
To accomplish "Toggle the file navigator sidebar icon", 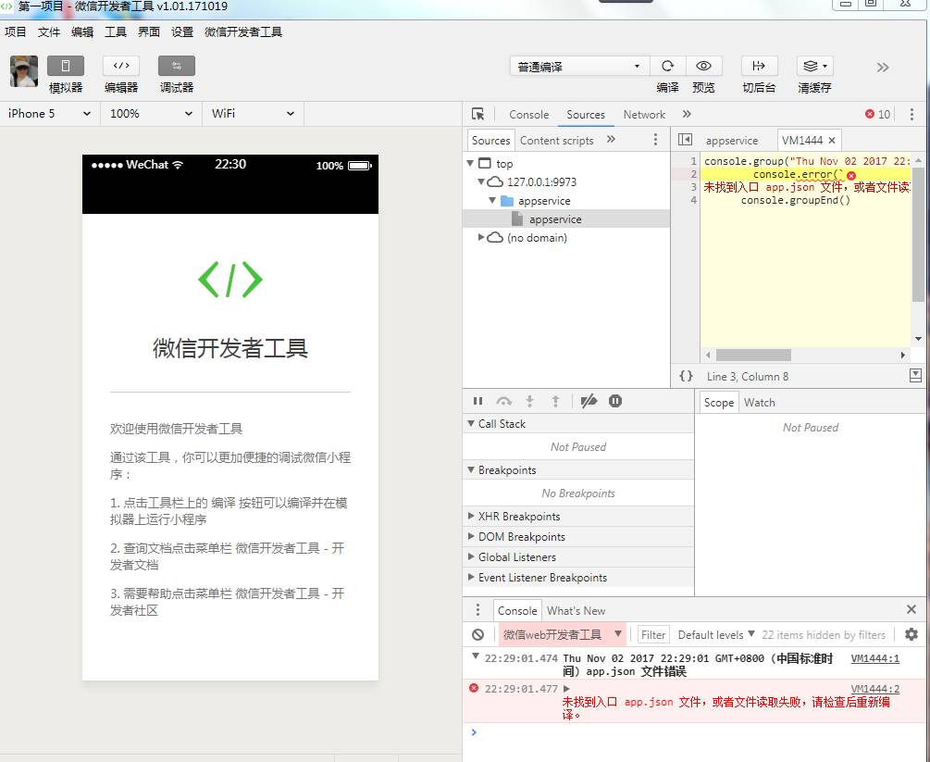I will coord(685,140).
